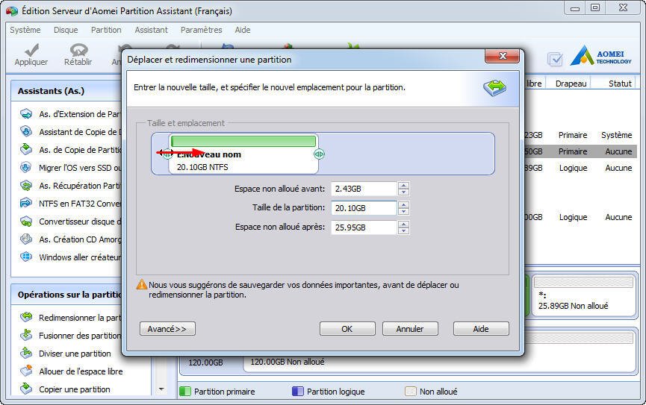The height and width of the screenshot is (405, 646).
Task: Click the Drapeau column header
Action: pos(571,84)
